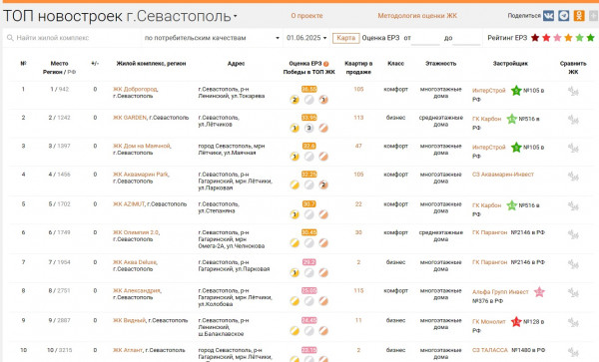Click the Класс column header
Screen dimensions: 599x362
(395, 64)
